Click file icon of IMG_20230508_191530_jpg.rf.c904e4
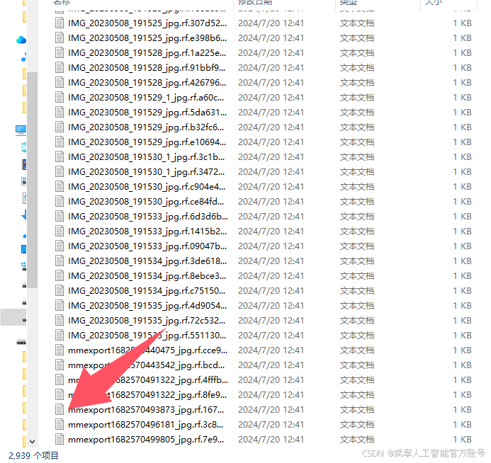Screen dimensions: 491x463 click(60, 186)
